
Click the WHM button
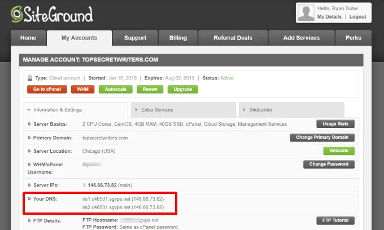click(x=82, y=89)
